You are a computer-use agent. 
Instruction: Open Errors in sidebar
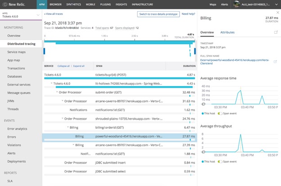click(x=12, y=137)
